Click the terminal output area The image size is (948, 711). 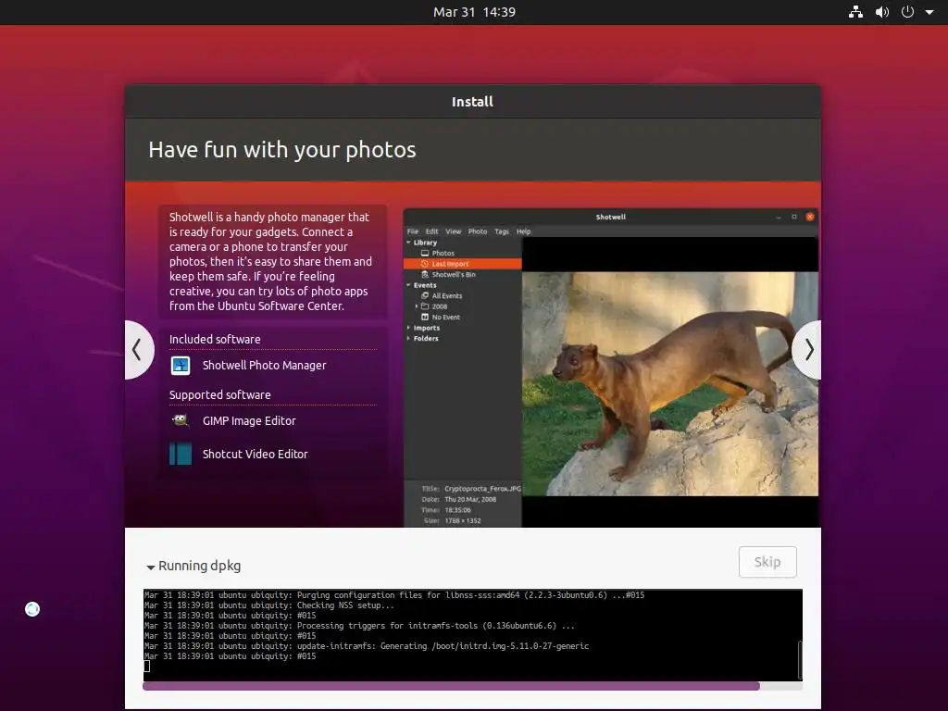[472, 635]
